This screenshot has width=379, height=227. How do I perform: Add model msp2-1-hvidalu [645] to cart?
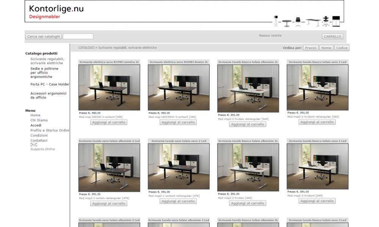coord(247,124)
